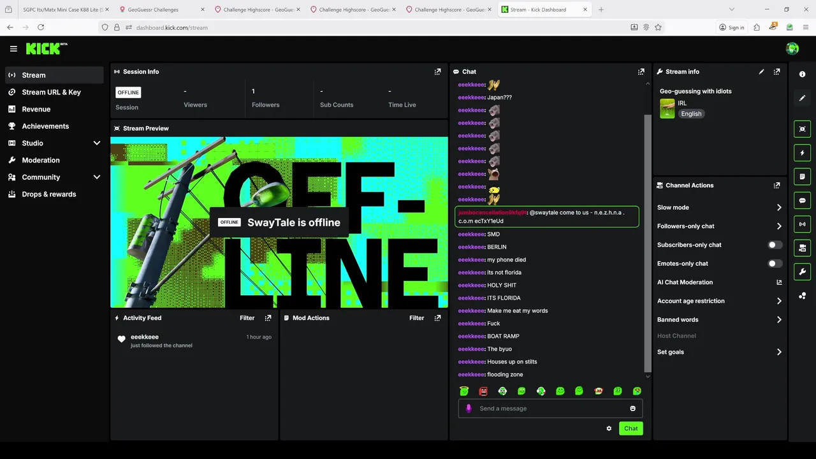Click the three-dots icon at rail bottom

[802, 296]
